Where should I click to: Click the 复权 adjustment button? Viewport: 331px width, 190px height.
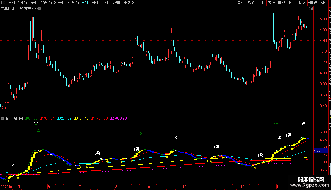tap(241, 3)
